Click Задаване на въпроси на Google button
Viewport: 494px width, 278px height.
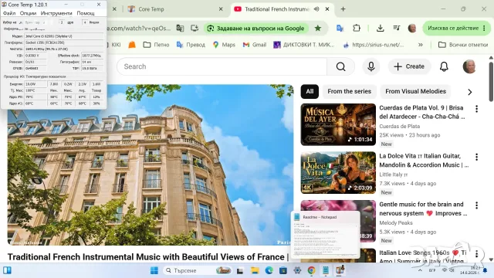click(x=255, y=29)
